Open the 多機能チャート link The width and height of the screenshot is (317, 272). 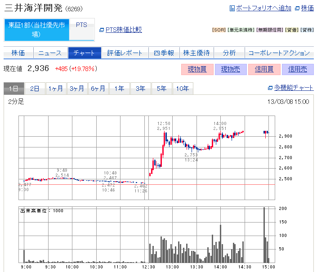(x=294, y=88)
